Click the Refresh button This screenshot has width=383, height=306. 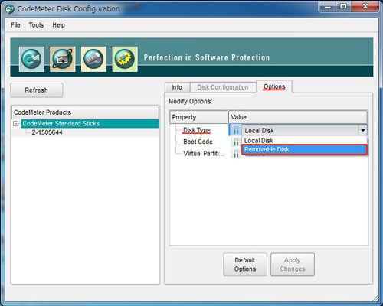pos(37,90)
